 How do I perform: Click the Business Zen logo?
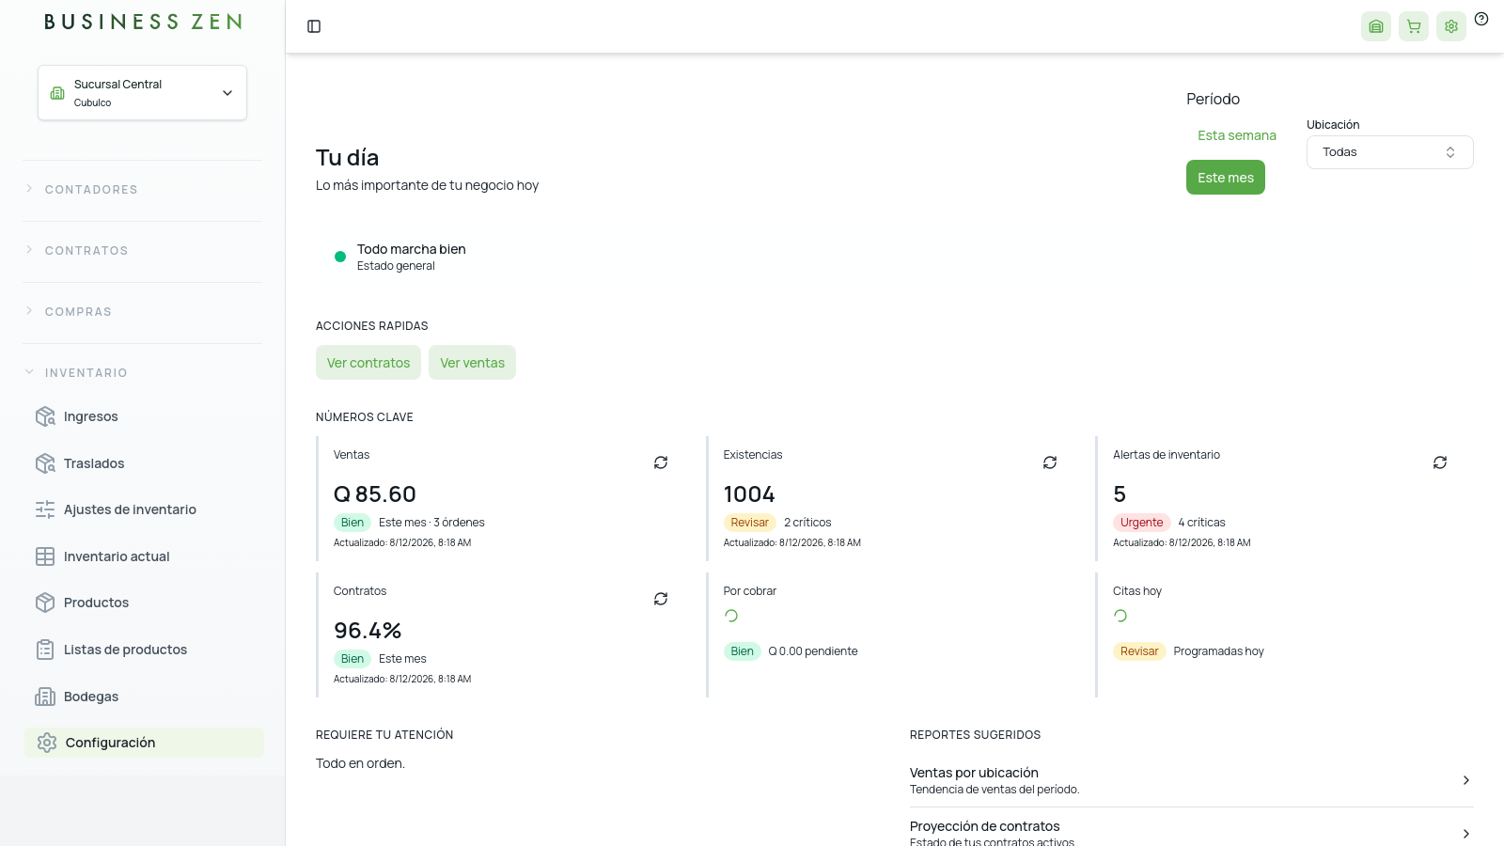(x=143, y=22)
